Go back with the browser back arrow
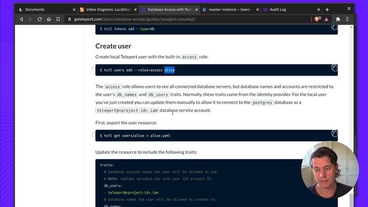 (21, 19)
